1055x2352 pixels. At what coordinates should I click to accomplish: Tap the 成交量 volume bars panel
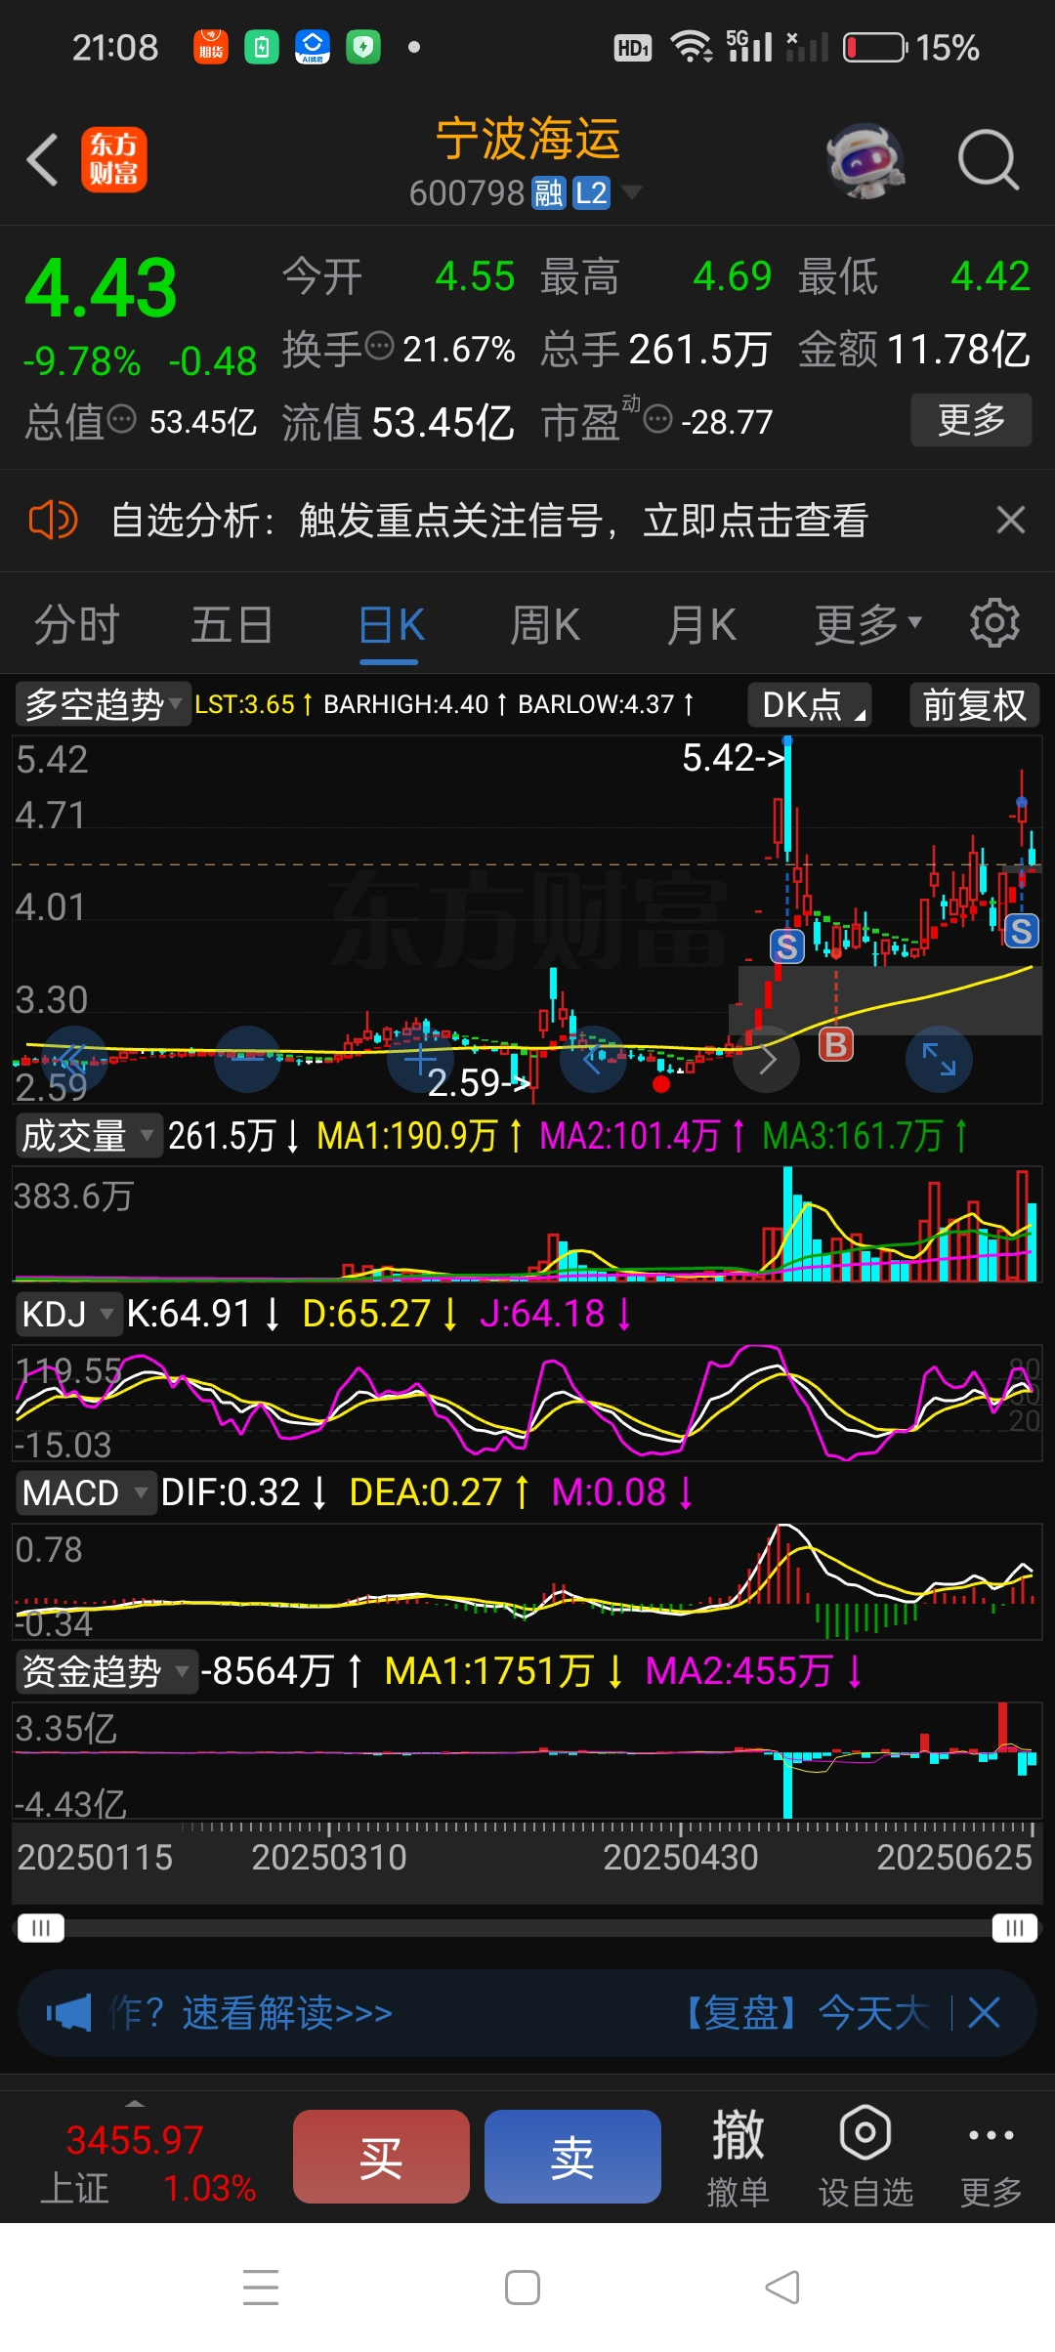[527, 1223]
